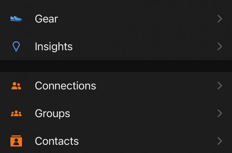The image size is (232, 153).
Task: Open the Gear menu entry text
Action: tap(46, 19)
